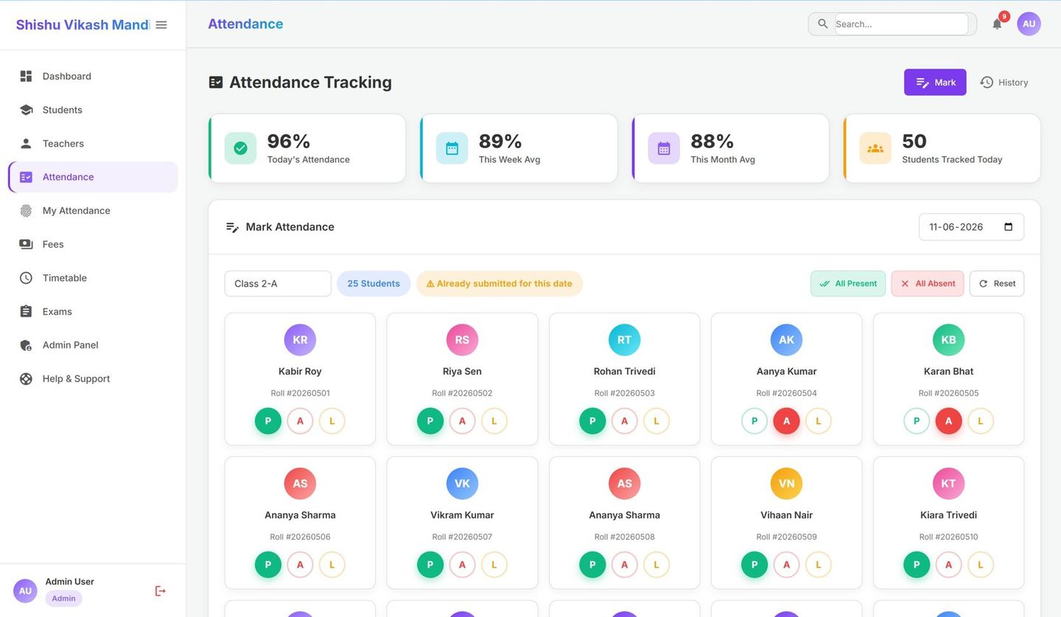Viewport: 1061px width, 617px height.
Task: Open Students in the sidebar
Action: 93,110
